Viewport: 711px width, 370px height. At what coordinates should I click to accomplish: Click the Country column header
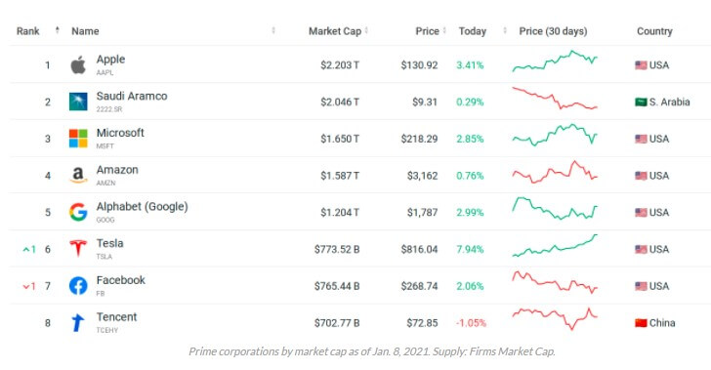654,31
